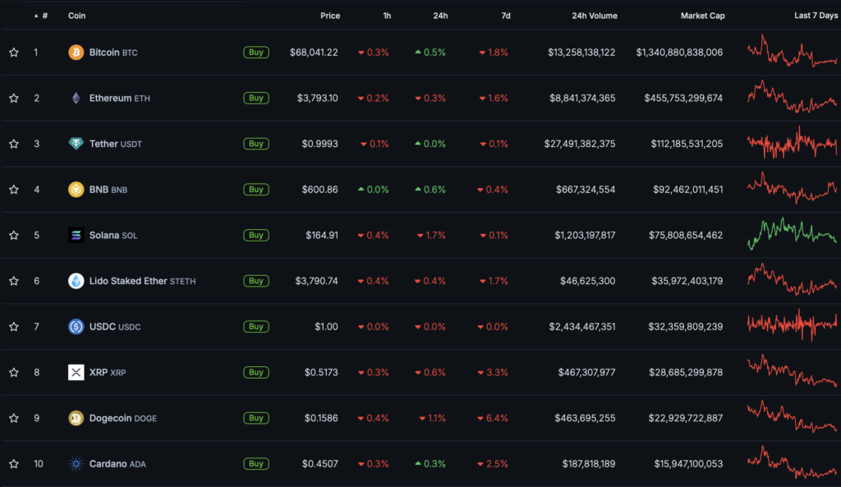Viewport: 841px width, 487px height.
Task: Click the Lido Staked Ether droplet icon
Action: (76, 281)
